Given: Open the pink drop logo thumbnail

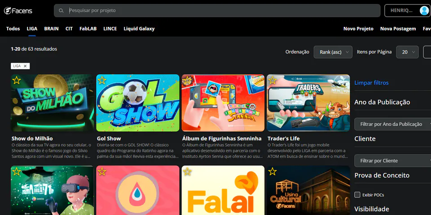Looking at the screenshot, I should point(138,190).
